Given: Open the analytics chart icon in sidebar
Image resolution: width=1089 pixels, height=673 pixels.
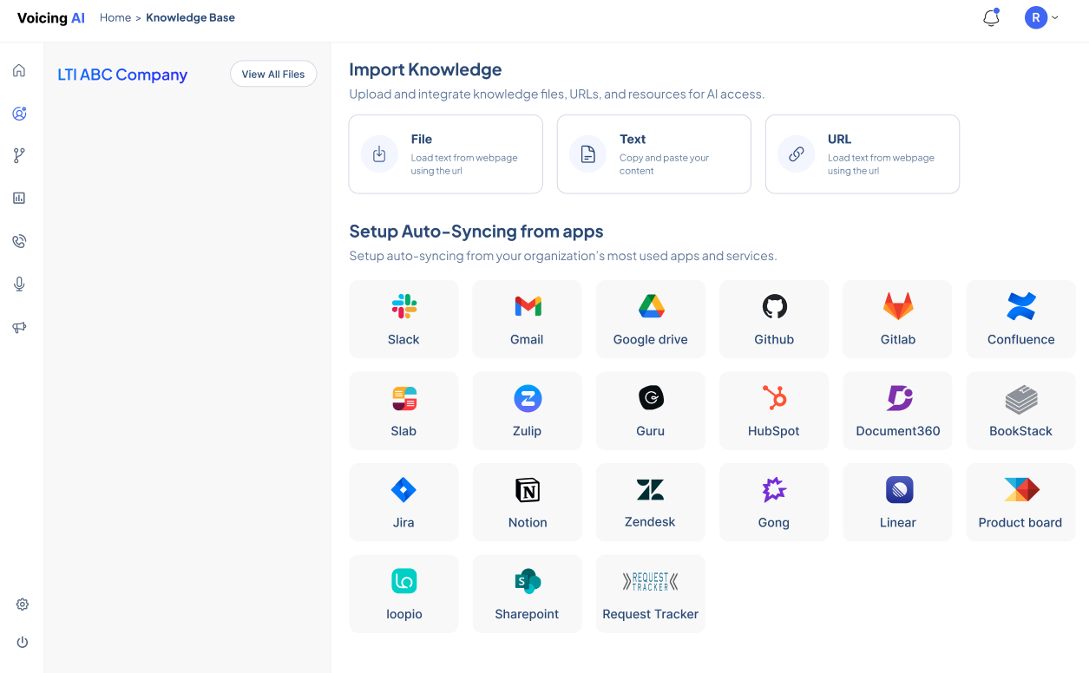Looking at the screenshot, I should point(19,198).
